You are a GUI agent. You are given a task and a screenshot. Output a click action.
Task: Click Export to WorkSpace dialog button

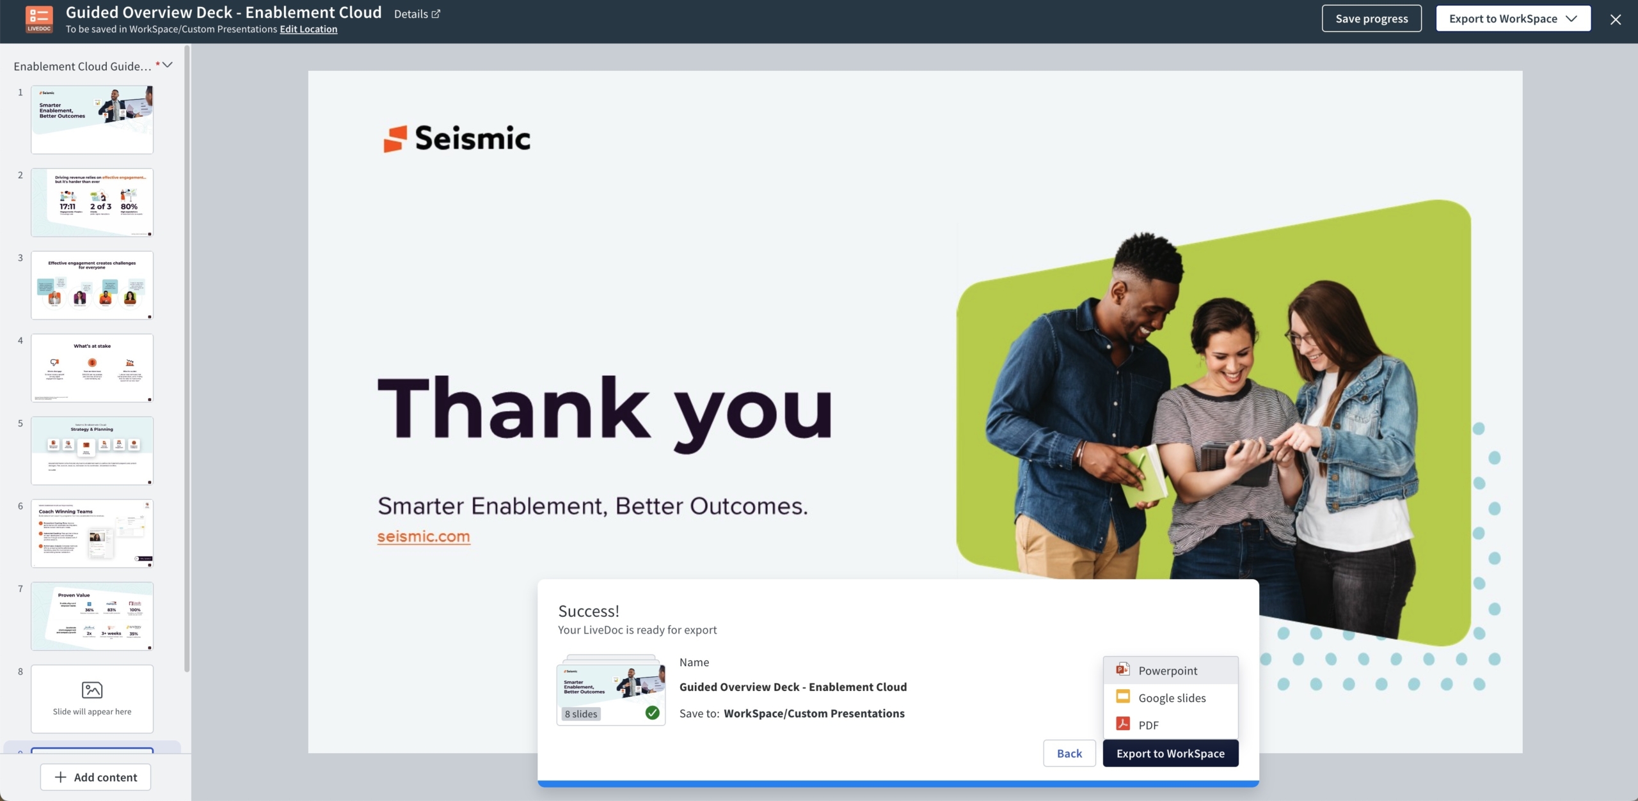pyautogui.click(x=1170, y=754)
